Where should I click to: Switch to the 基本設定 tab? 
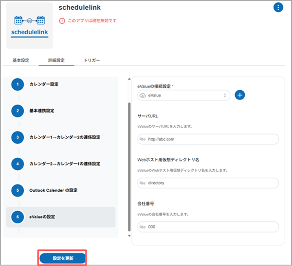pyautogui.click(x=21, y=60)
